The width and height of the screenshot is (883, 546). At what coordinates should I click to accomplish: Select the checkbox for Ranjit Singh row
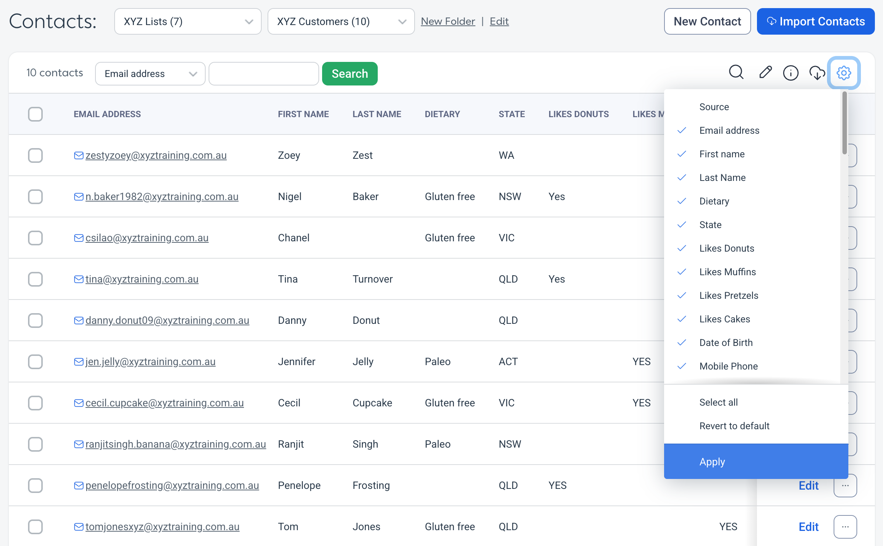(x=35, y=444)
